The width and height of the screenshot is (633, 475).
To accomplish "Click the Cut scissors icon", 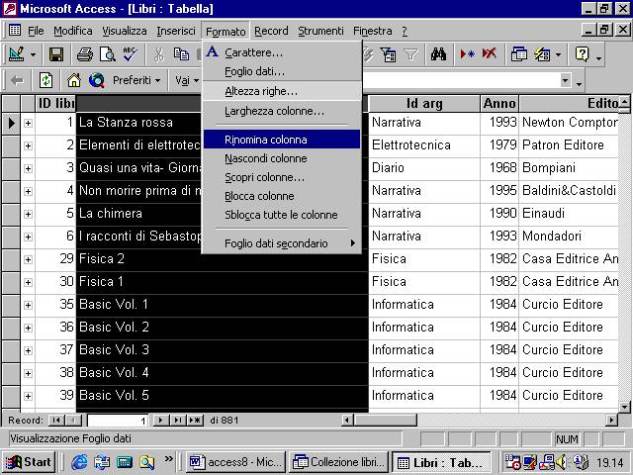I will (x=159, y=54).
